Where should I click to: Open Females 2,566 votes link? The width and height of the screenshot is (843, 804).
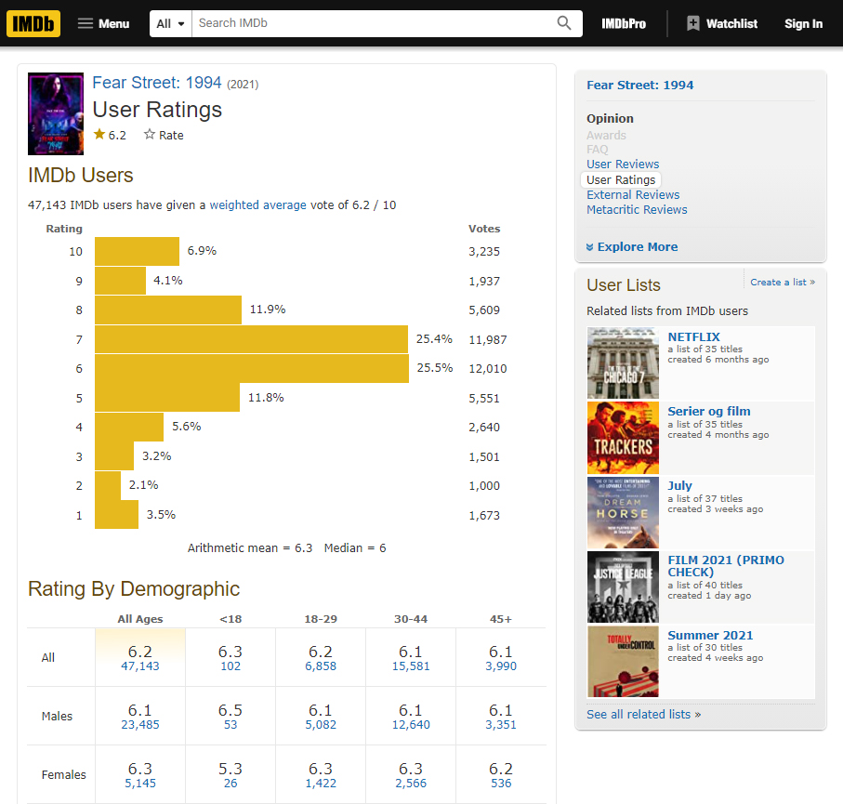tap(411, 784)
